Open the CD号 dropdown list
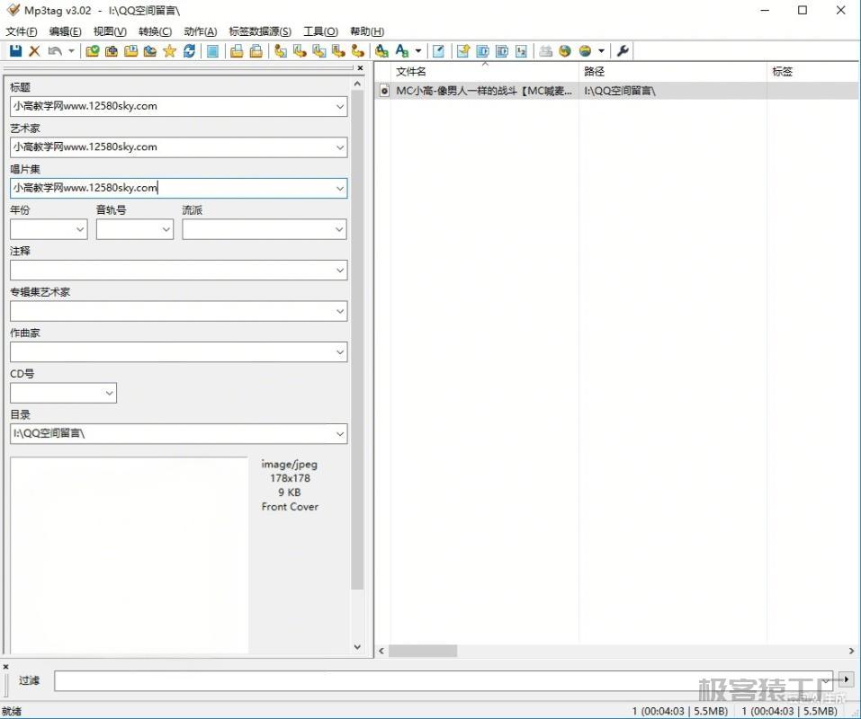This screenshot has height=719, width=861. click(x=109, y=394)
